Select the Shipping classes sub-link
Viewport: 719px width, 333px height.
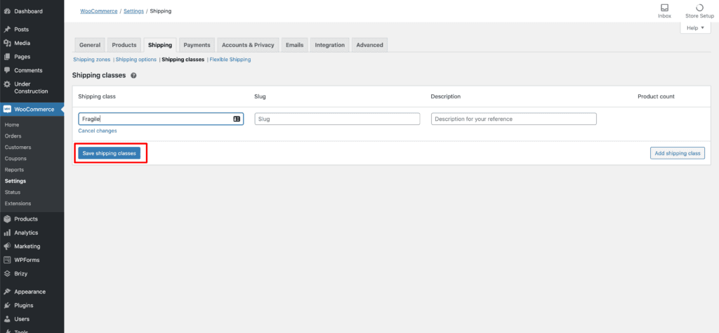(183, 60)
